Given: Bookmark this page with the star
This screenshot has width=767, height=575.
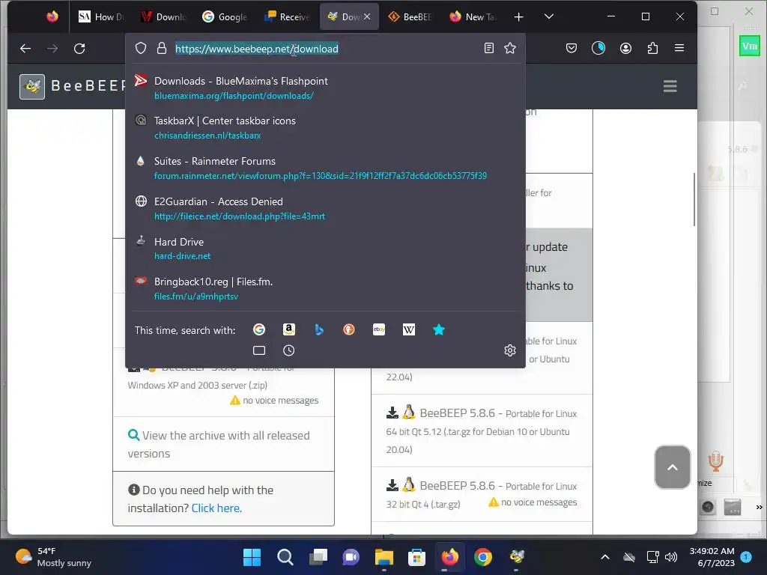Looking at the screenshot, I should (x=510, y=48).
